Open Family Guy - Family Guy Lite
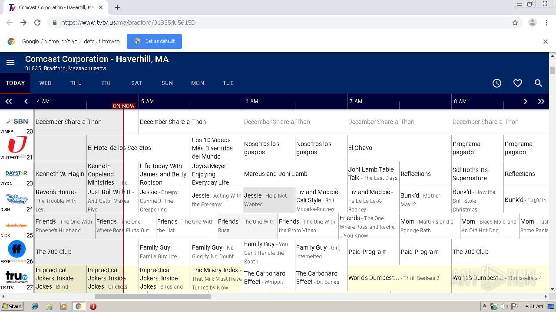This screenshot has width=556, height=312. click(165, 252)
